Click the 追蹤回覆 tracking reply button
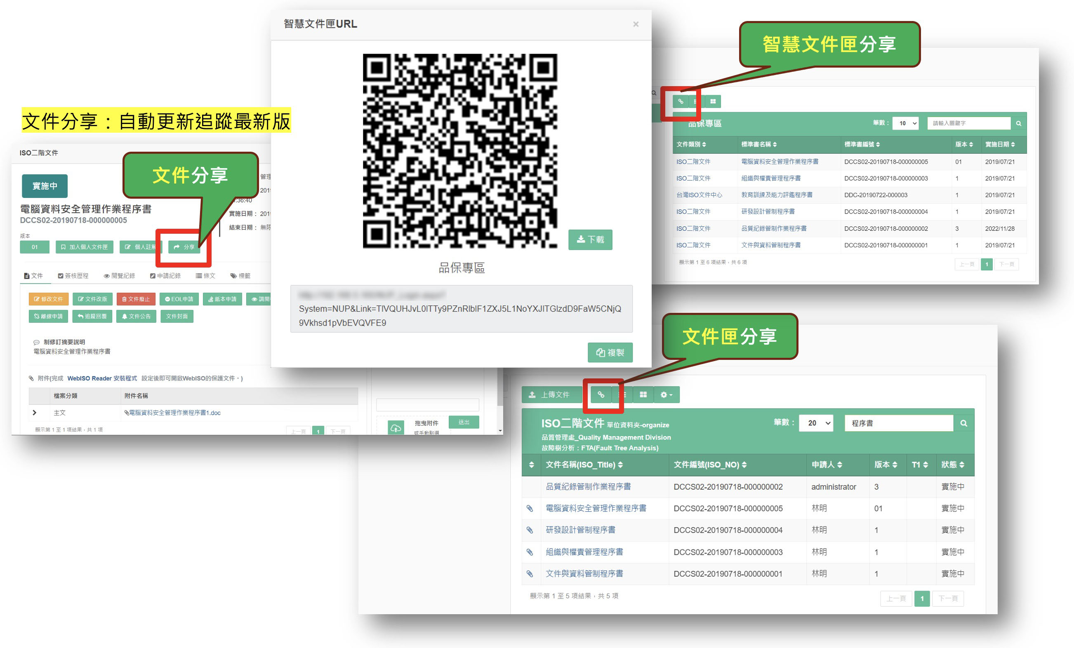Viewport: 1074px width, 648px height. tap(92, 316)
